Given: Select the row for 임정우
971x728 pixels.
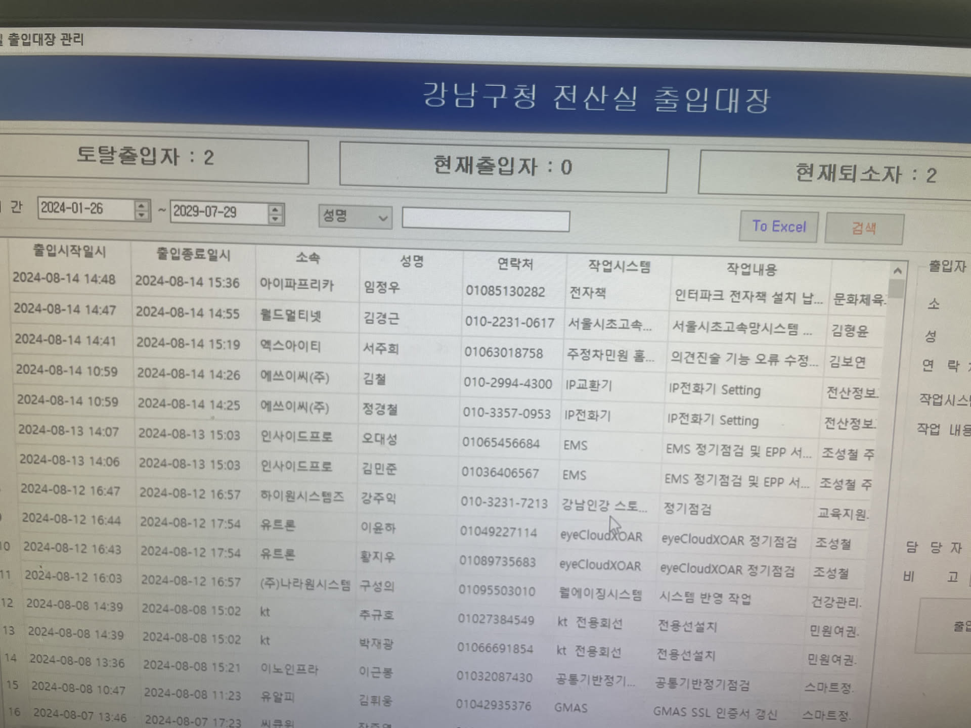Looking at the screenshot, I should (x=382, y=287).
